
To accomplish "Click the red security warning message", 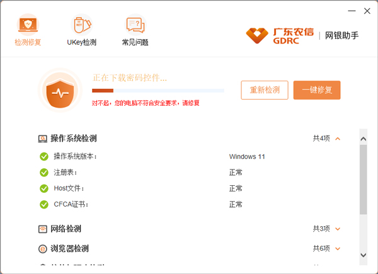I will 146,103.
